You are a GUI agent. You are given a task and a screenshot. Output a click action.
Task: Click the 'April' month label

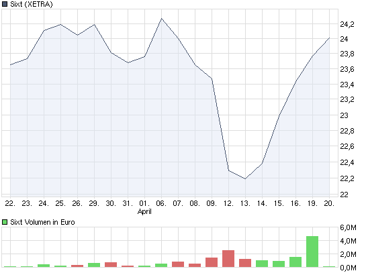click(144, 212)
